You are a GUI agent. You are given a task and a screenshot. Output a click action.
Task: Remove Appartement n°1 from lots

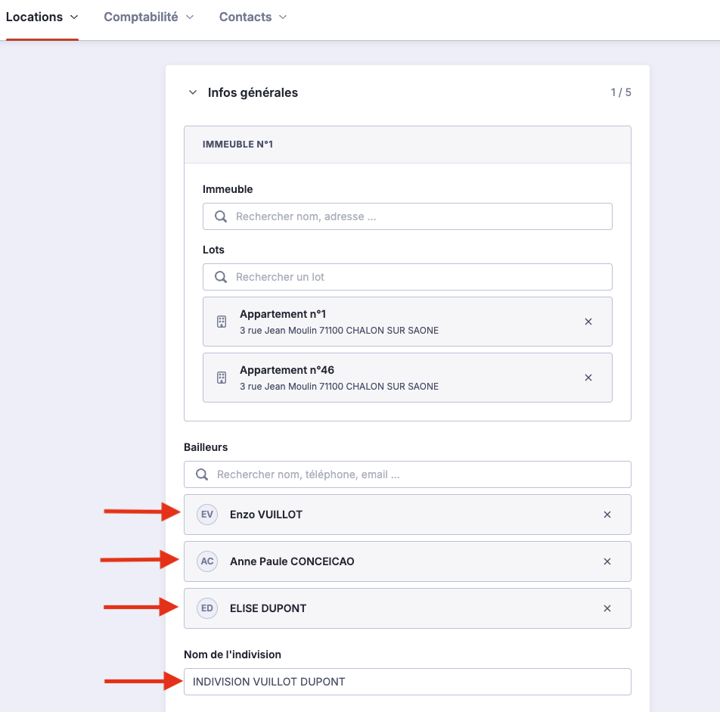tap(588, 322)
